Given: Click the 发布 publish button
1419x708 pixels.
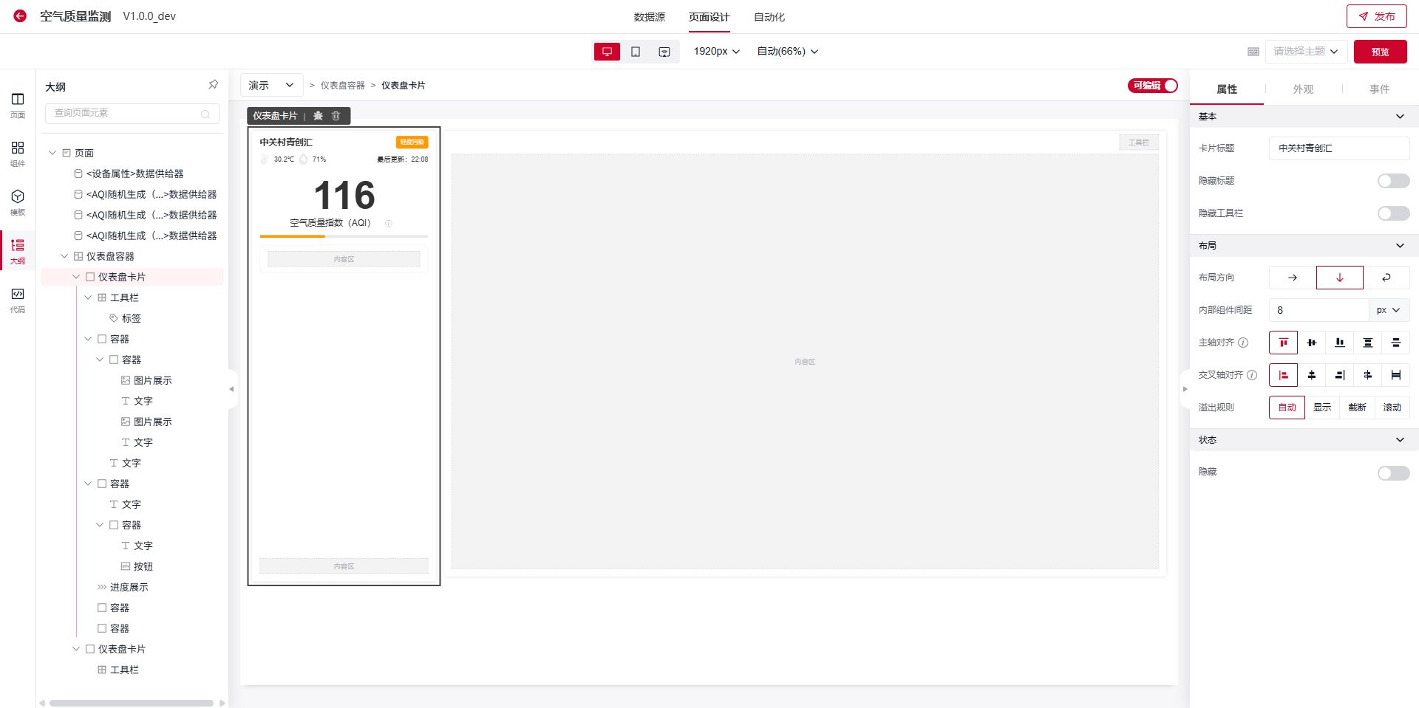Looking at the screenshot, I should coord(1376,16).
